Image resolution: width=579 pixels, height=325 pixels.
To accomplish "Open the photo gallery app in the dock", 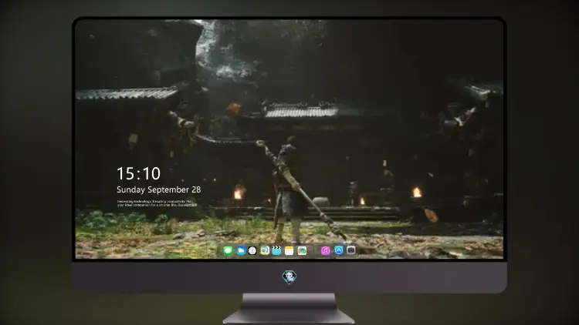I will pyautogui.click(x=302, y=251).
